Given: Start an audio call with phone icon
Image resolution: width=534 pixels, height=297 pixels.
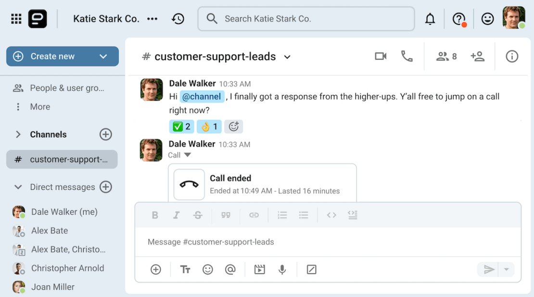Looking at the screenshot, I should click(407, 57).
